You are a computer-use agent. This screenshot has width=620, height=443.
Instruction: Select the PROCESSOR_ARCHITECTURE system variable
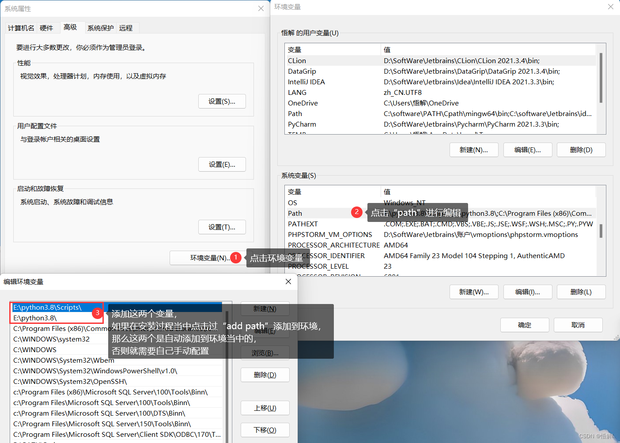[x=440, y=245]
